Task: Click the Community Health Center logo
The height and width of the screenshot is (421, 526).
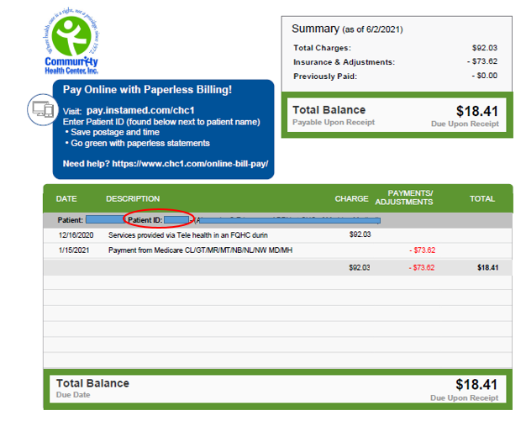Action: tap(71, 40)
